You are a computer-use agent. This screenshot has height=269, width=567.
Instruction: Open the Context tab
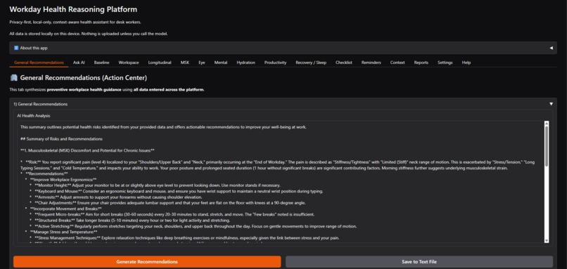click(397, 63)
